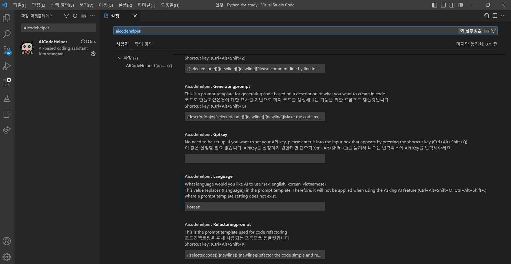
Task: Split the editor to the right
Action: (495, 16)
